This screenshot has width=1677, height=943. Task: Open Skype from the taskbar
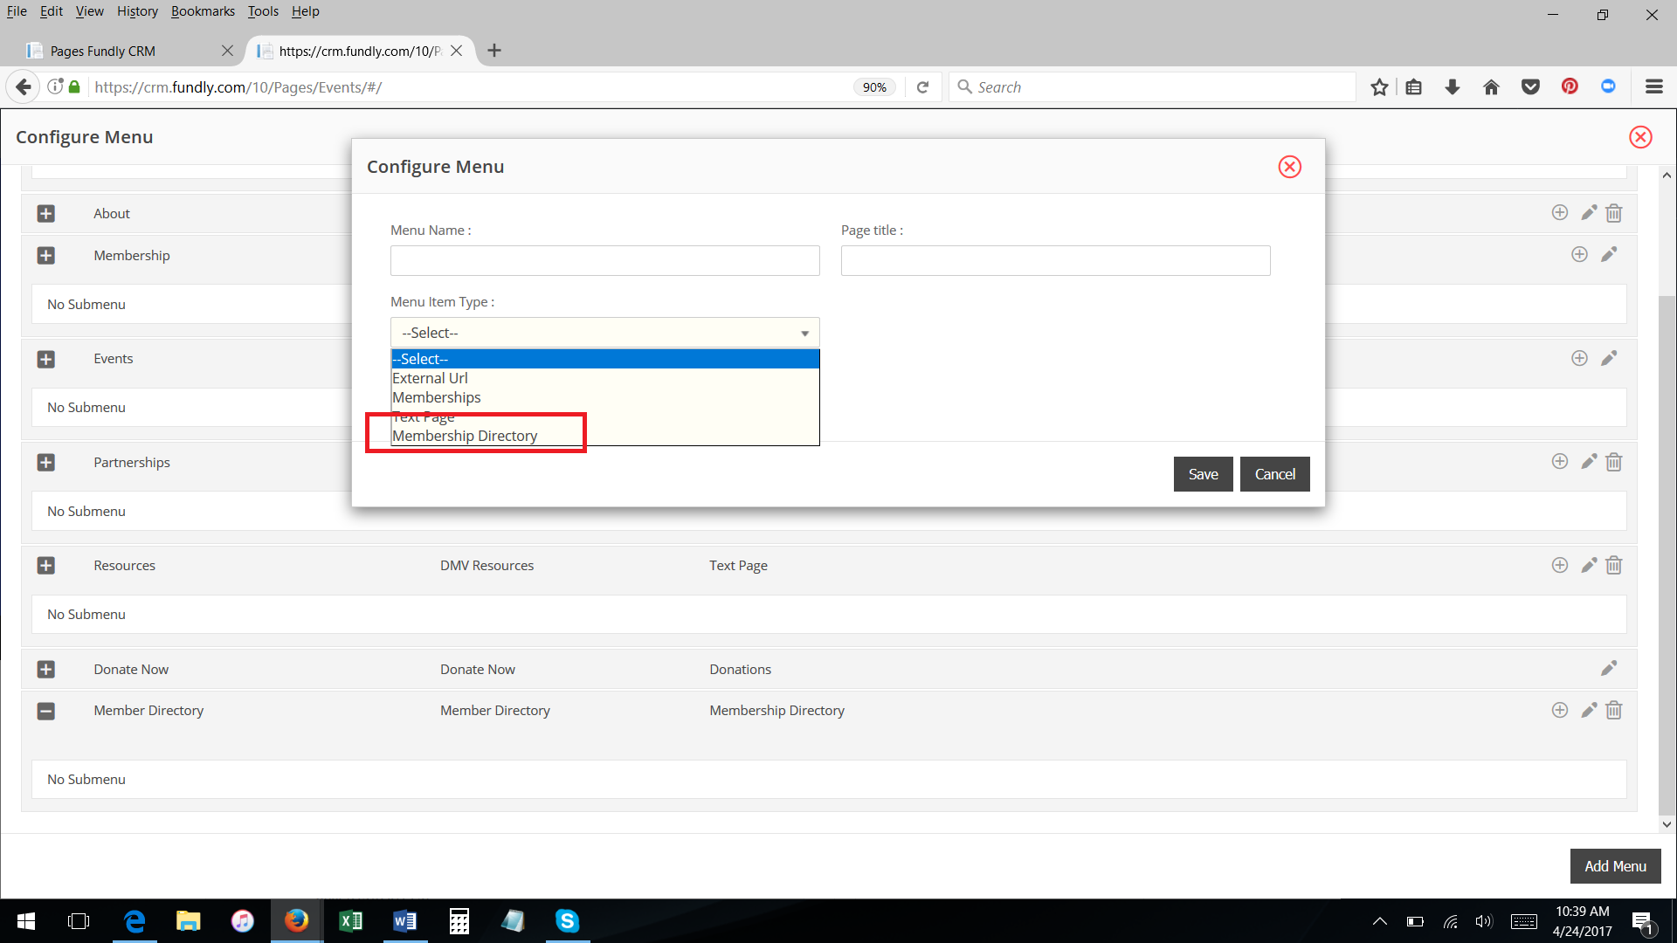pyautogui.click(x=567, y=921)
